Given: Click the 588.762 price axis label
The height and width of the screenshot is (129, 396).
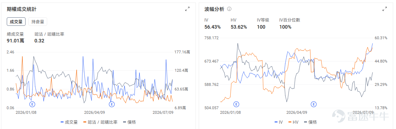Looking at the screenshot, I should tap(211, 84).
